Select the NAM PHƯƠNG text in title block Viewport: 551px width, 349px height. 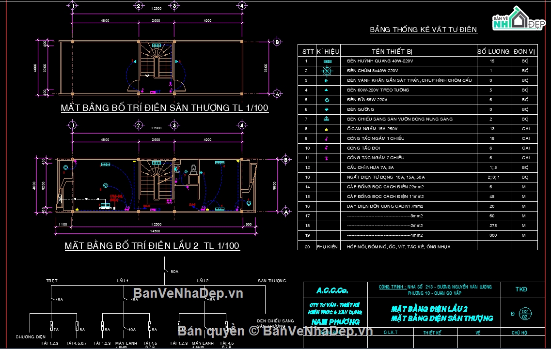click(335, 321)
